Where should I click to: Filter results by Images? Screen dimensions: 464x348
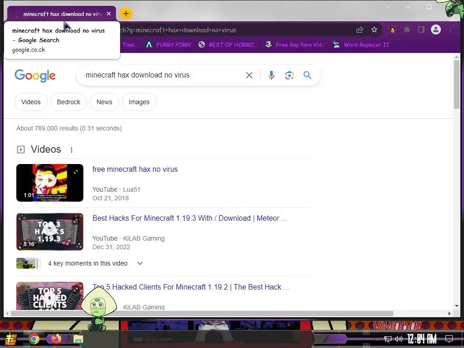tap(139, 102)
